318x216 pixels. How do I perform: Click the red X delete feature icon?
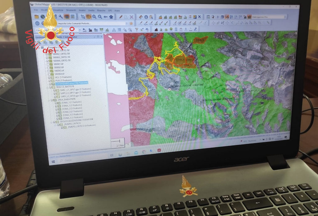tap(131, 17)
